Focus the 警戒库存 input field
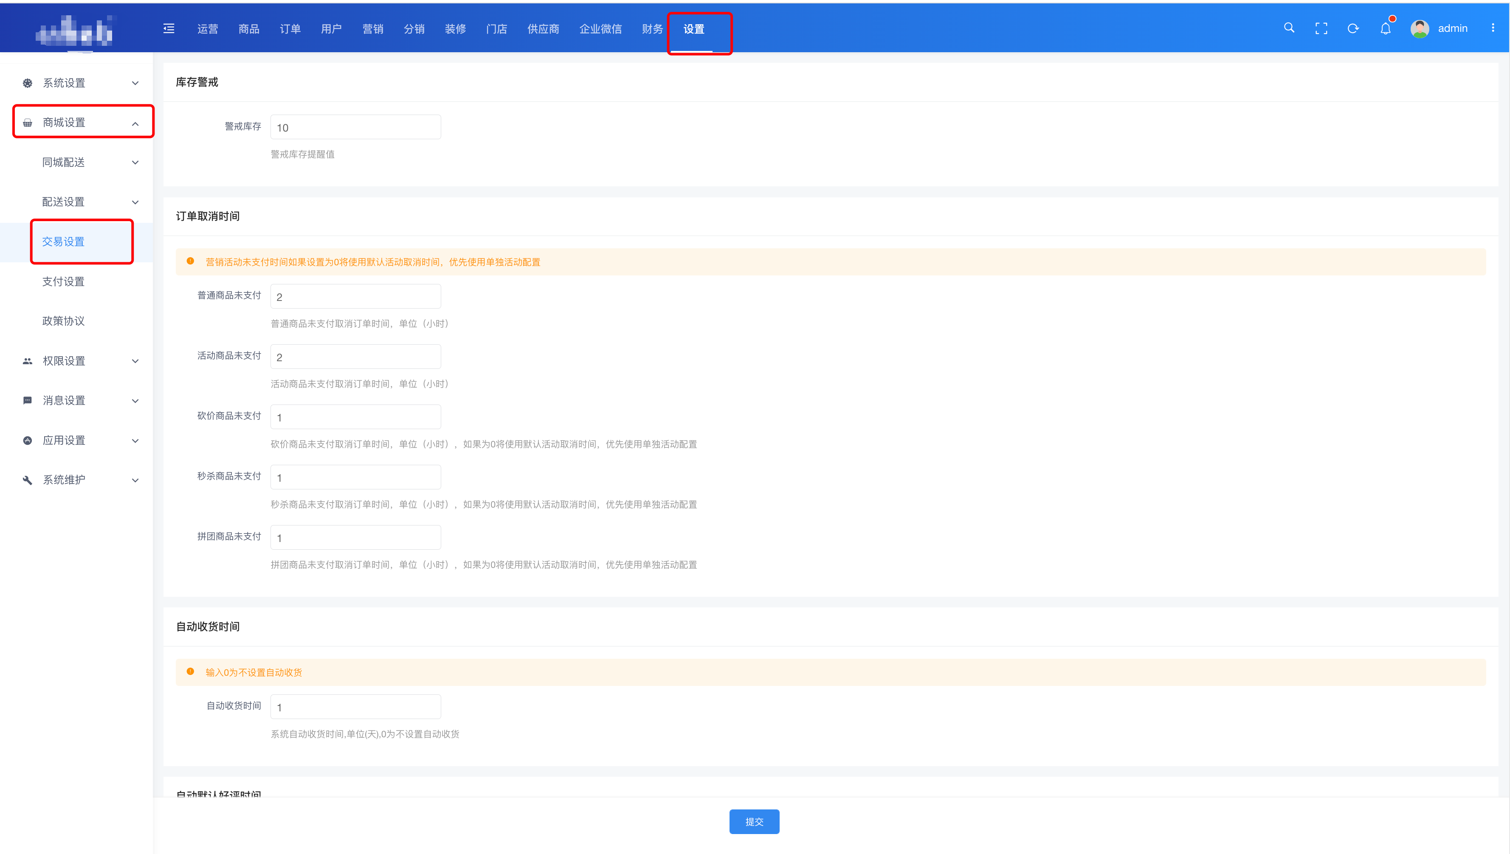This screenshot has width=1510, height=854. pyautogui.click(x=355, y=127)
